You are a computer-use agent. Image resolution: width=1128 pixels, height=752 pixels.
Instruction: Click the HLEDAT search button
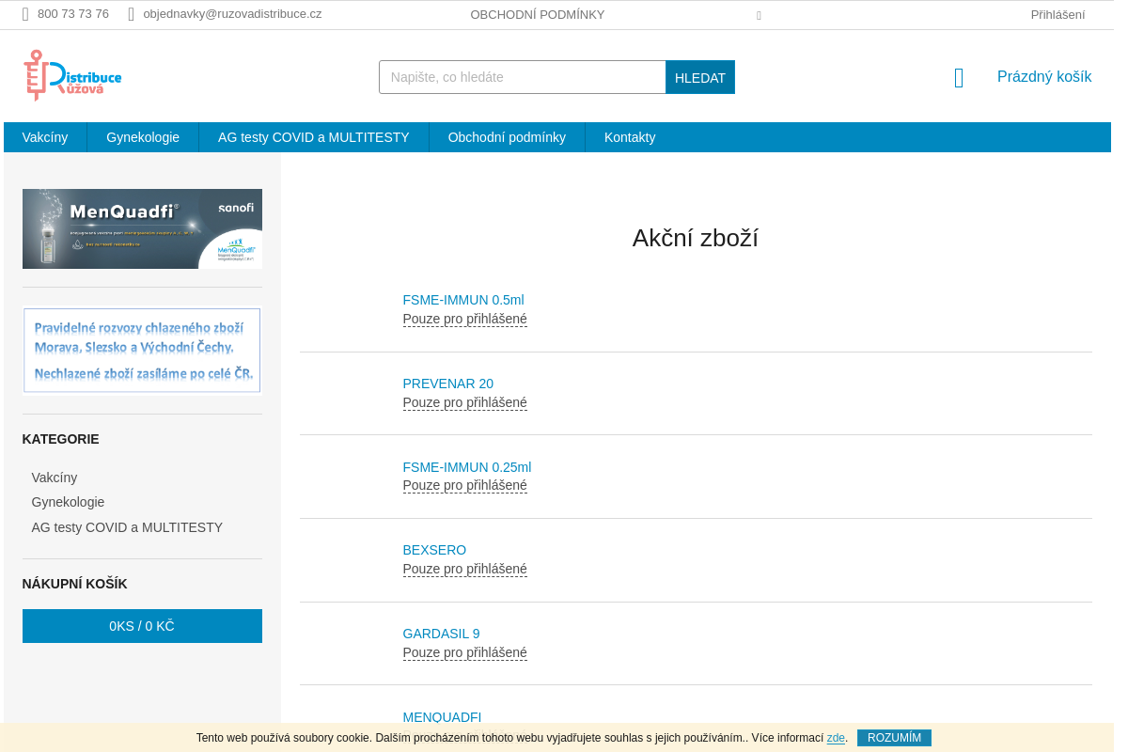tap(700, 77)
